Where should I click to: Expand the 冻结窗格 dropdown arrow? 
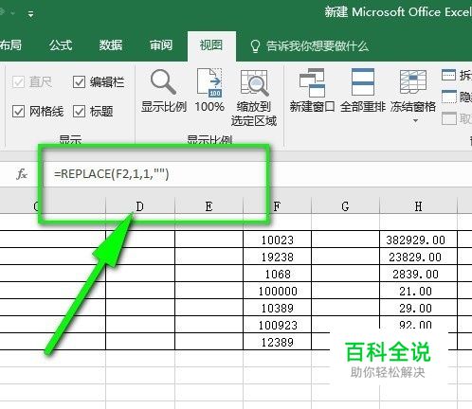click(x=415, y=120)
